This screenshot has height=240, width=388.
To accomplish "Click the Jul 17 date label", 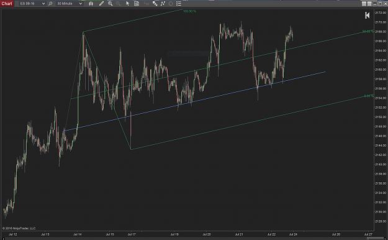I will tap(132, 234).
